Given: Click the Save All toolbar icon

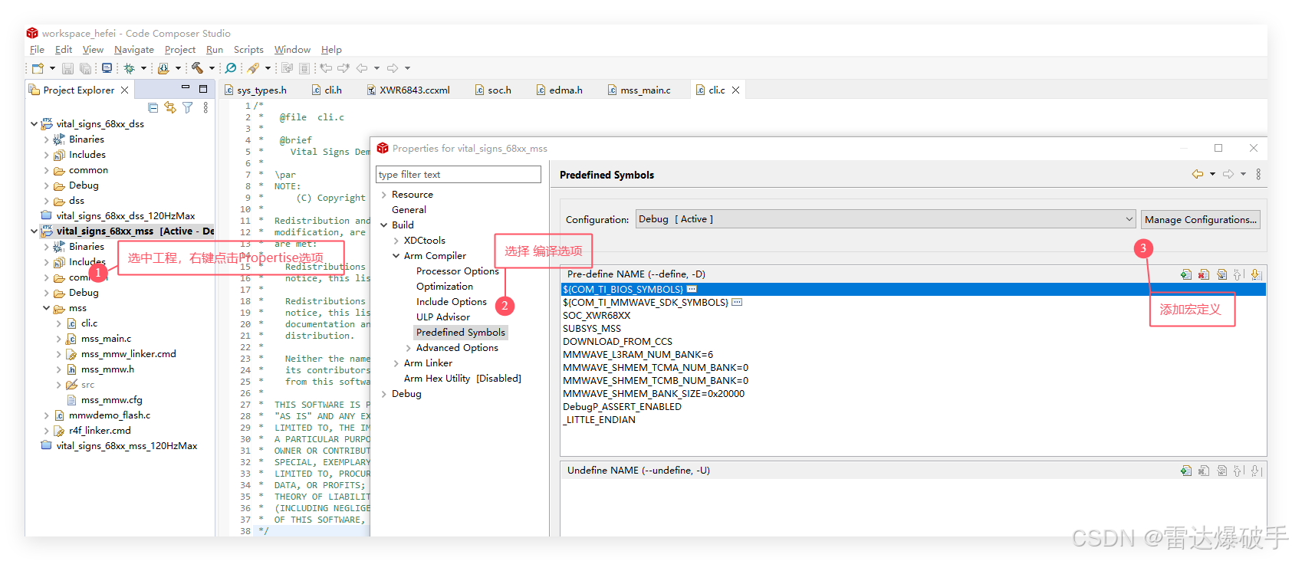Looking at the screenshot, I should tap(85, 68).
